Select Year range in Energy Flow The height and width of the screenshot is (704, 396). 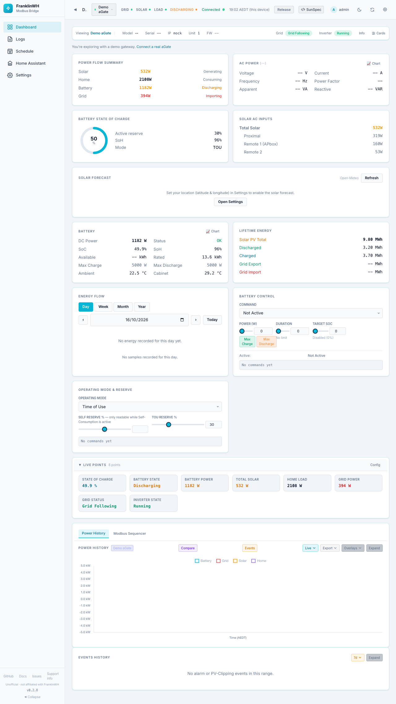coord(142,307)
